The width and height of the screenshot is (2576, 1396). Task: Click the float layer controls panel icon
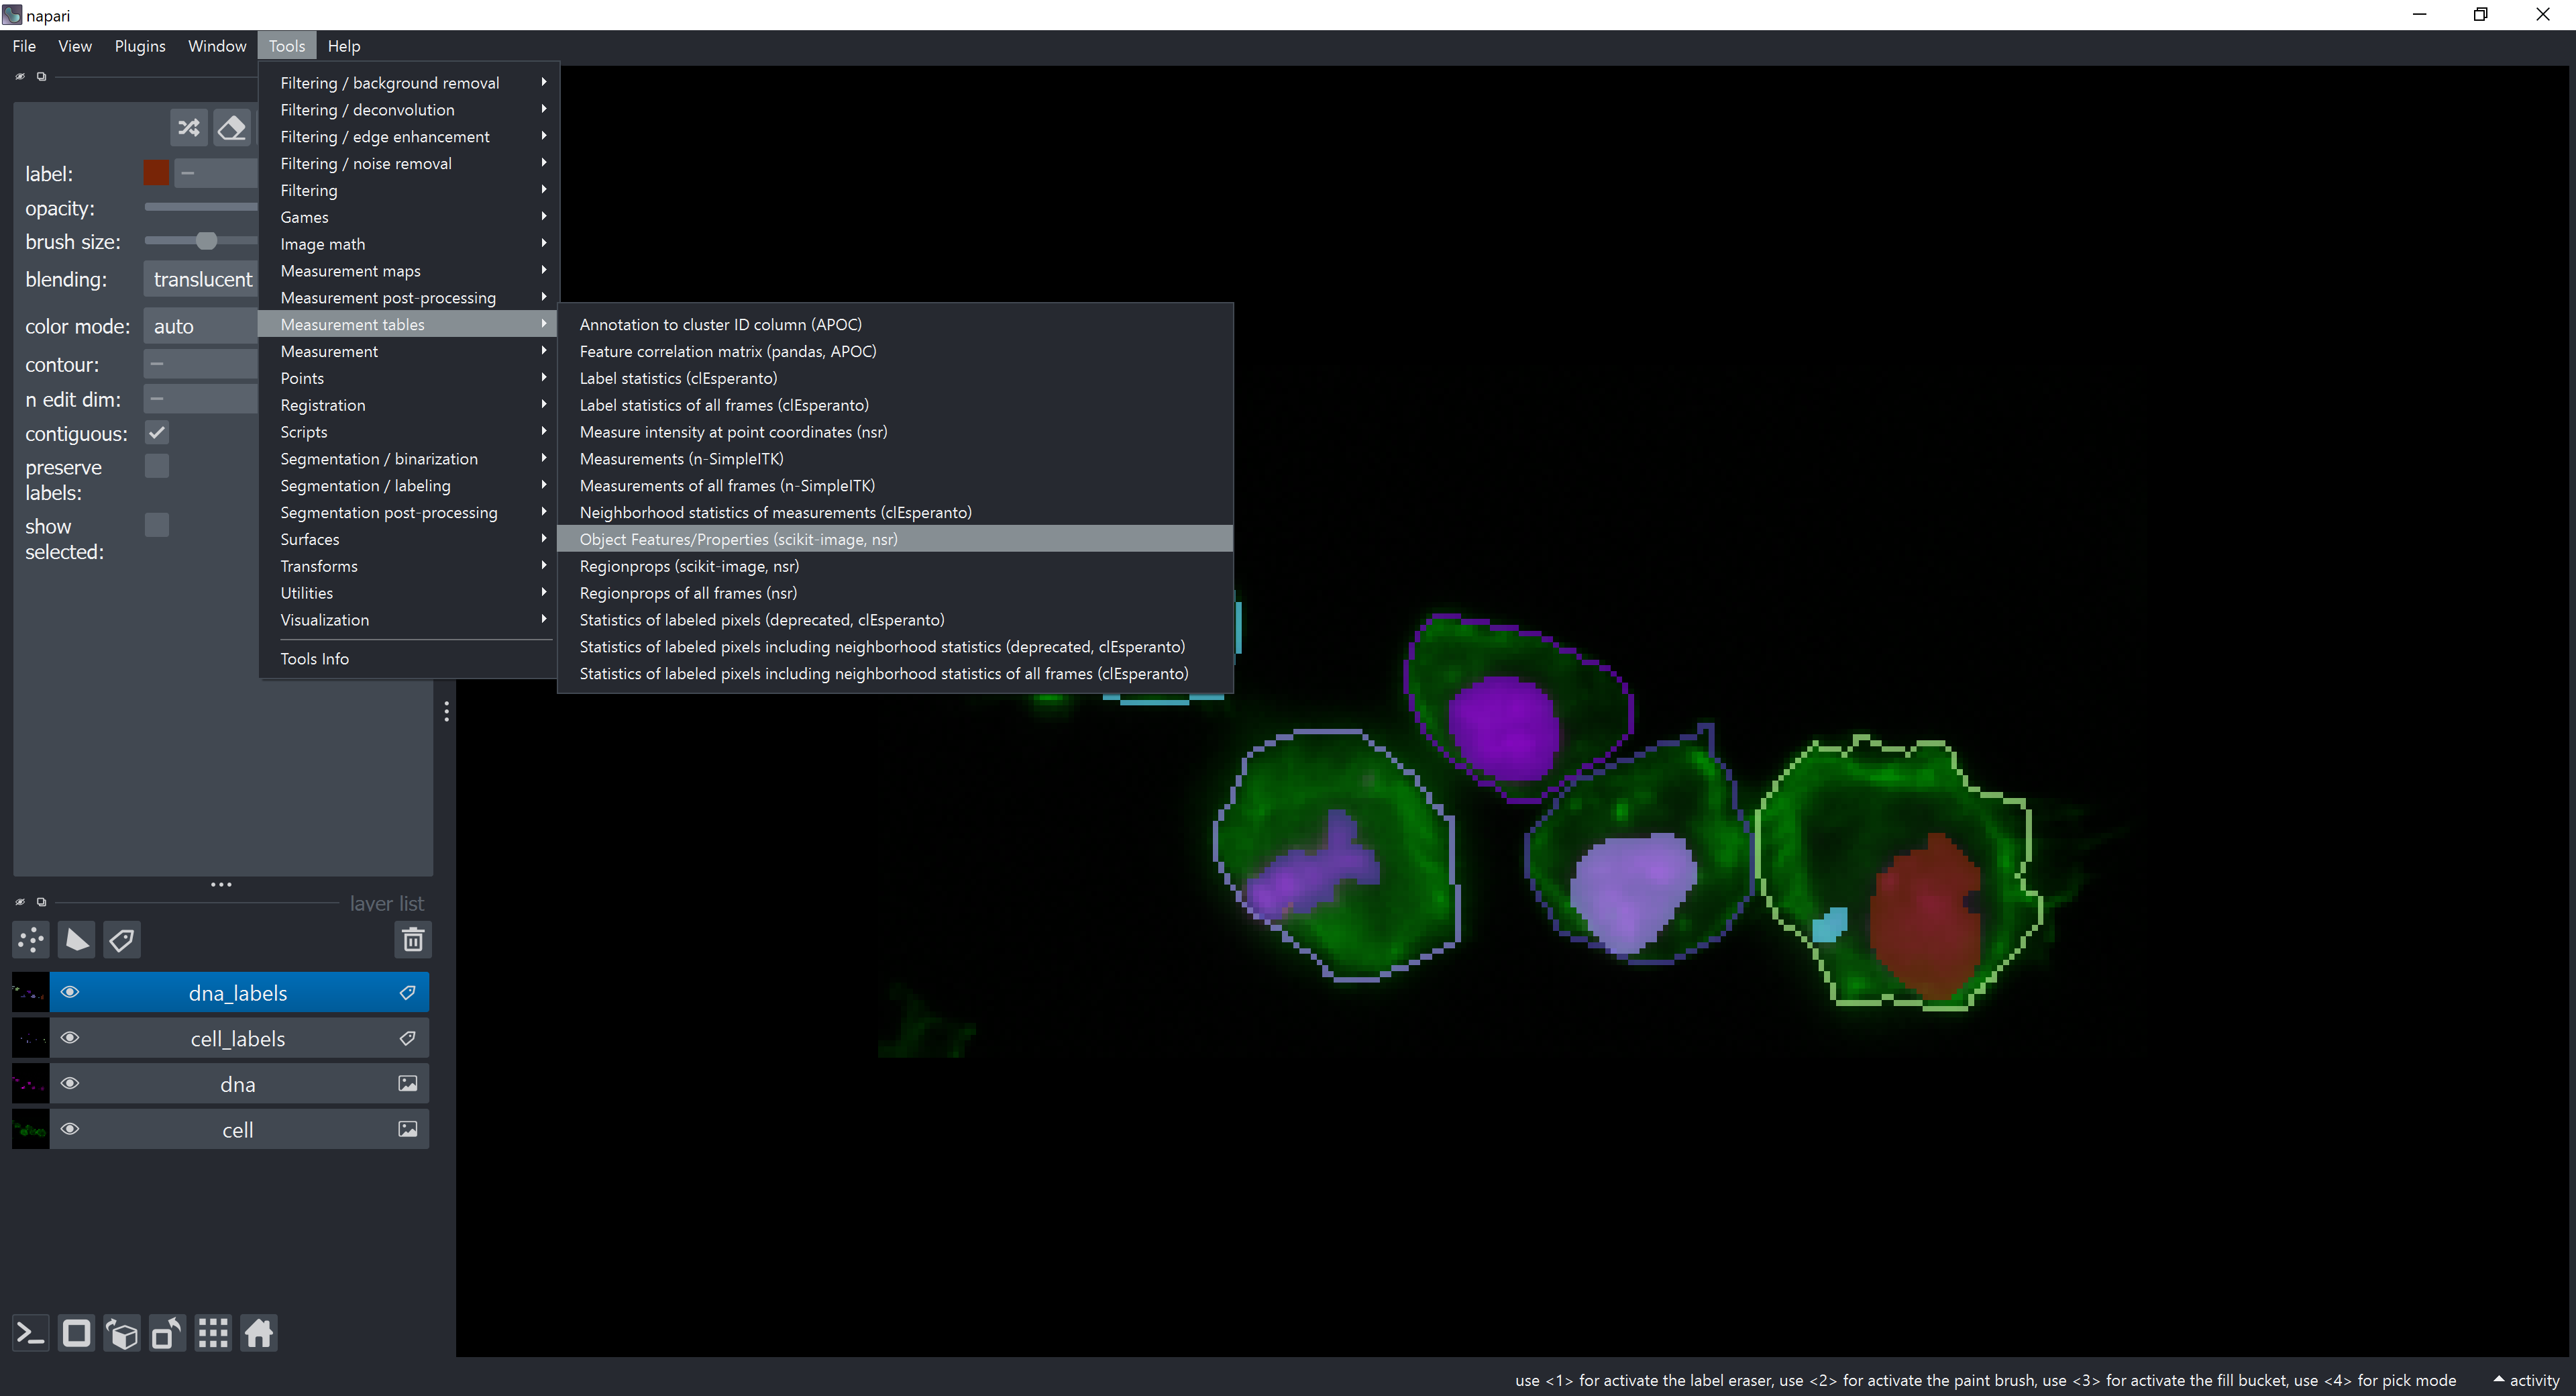[x=41, y=76]
